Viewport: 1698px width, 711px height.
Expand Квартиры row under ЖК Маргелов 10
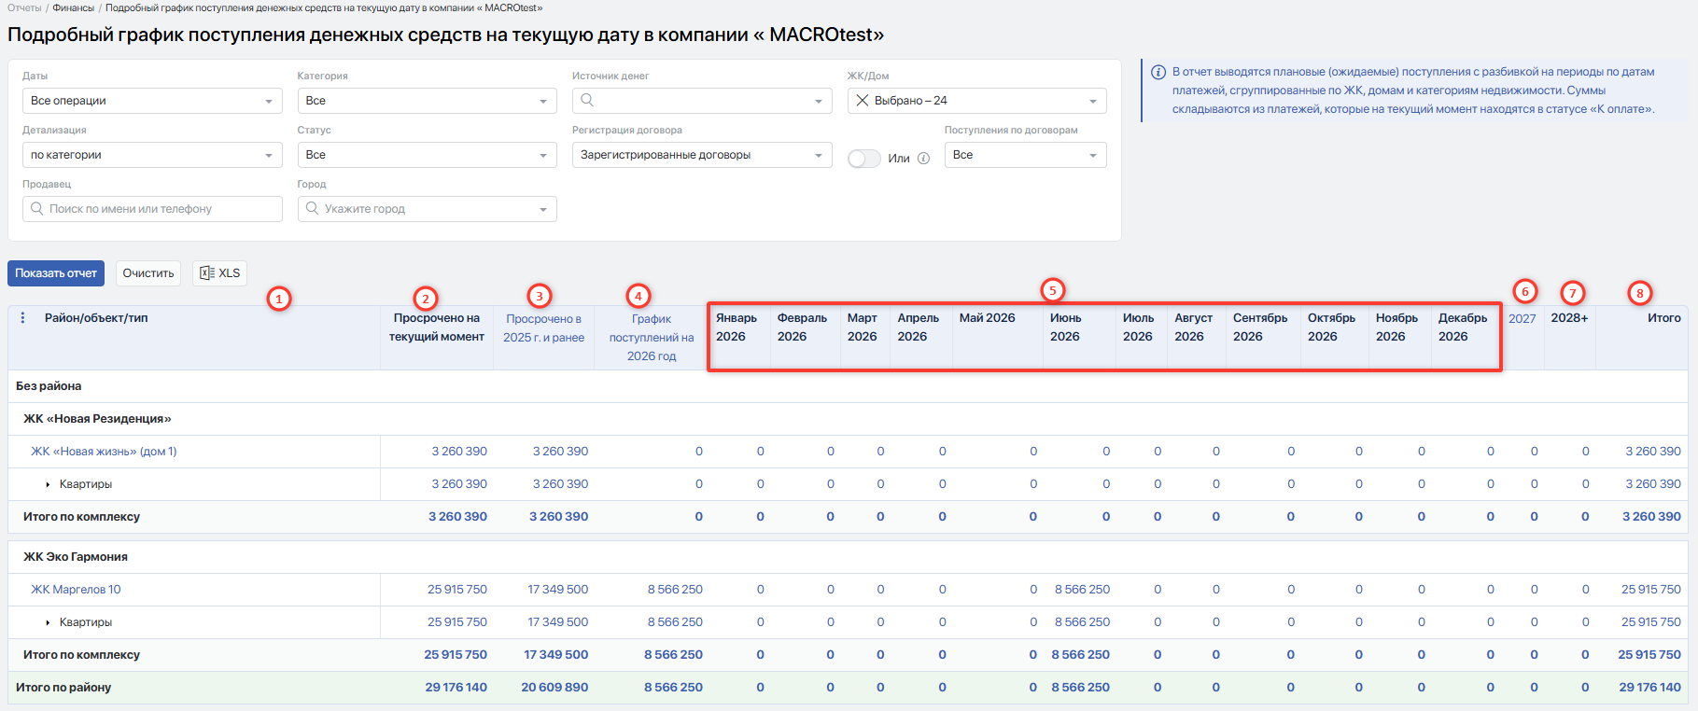(48, 622)
